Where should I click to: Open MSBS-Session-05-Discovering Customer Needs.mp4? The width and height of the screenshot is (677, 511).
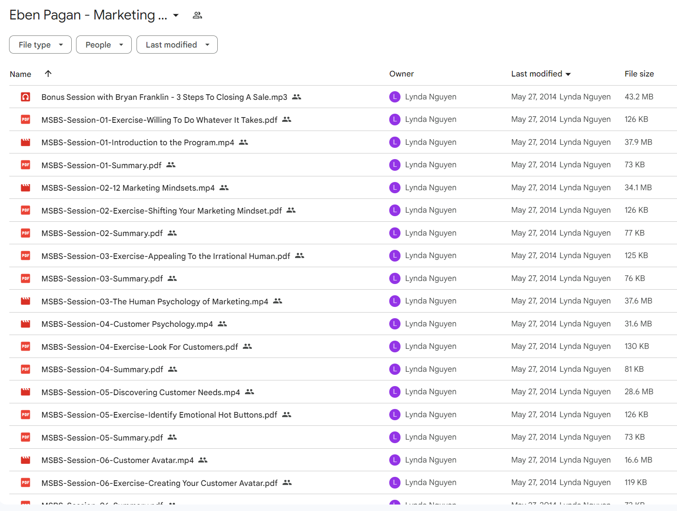[141, 392]
